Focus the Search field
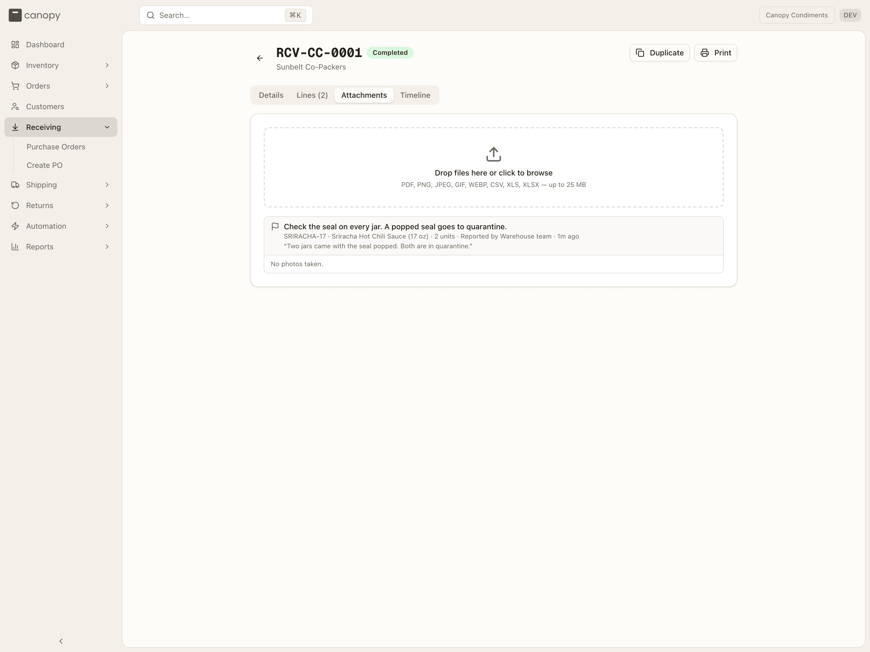The image size is (870, 652). pyautogui.click(x=226, y=15)
